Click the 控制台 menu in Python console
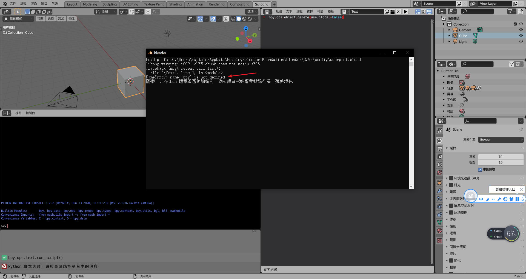 coord(30,113)
